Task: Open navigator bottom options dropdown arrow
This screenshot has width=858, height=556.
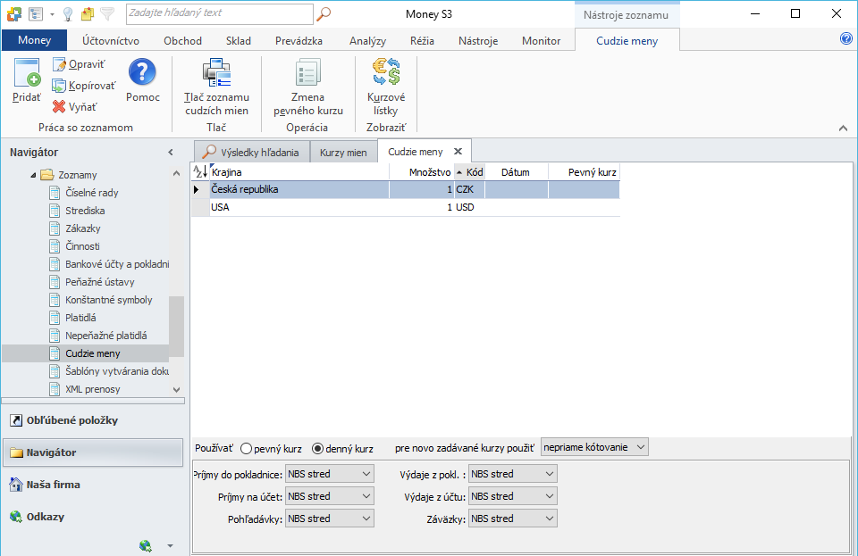Action: [170, 545]
